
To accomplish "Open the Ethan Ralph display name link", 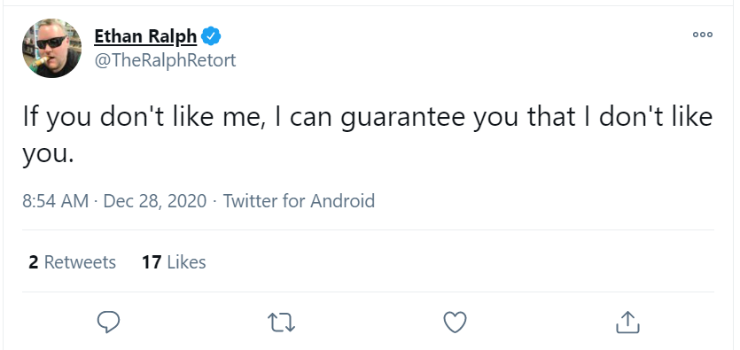I will tap(145, 36).
